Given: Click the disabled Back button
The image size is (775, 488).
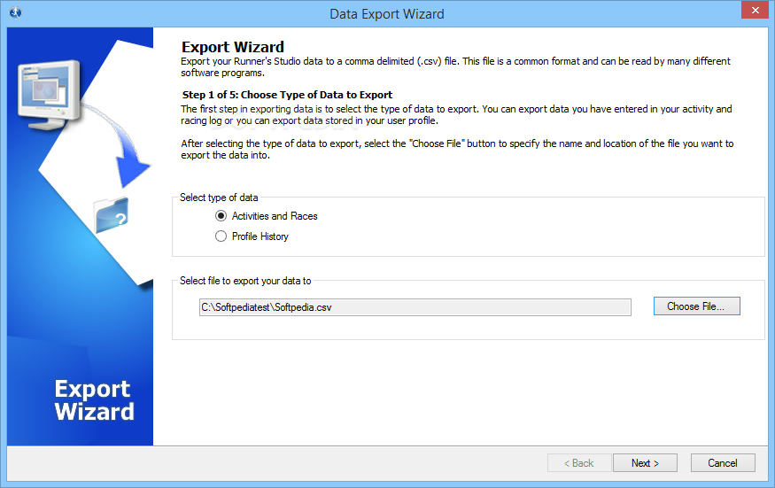Looking at the screenshot, I should pos(579,463).
